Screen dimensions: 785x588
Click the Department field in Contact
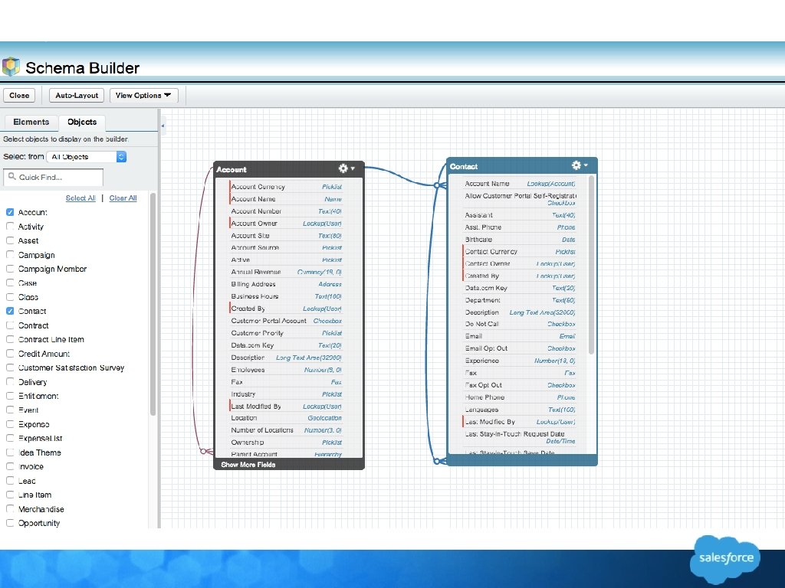click(520, 300)
